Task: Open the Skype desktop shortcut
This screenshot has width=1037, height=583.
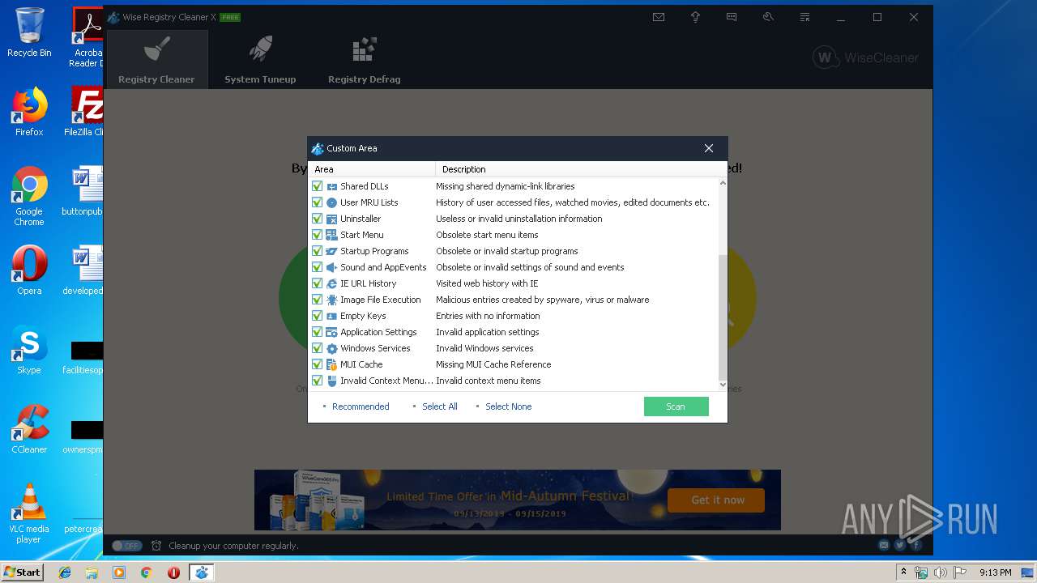Action: 29,351
